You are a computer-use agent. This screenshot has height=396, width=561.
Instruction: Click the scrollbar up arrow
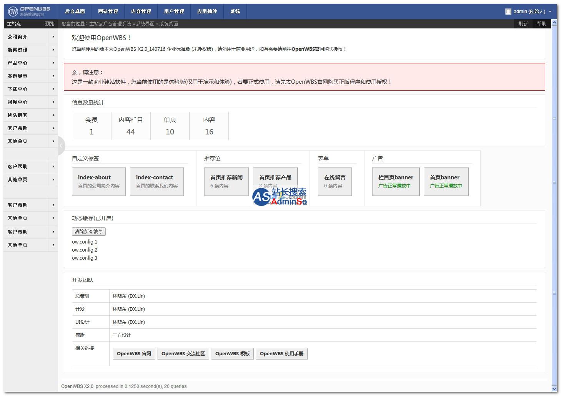coord(554,23)
